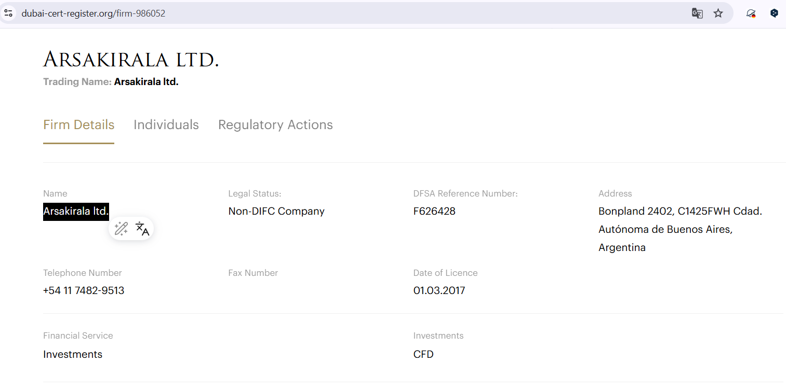Click the translate icon in selection popup
This screenshot has width=786, height=391.
(142, 229)
